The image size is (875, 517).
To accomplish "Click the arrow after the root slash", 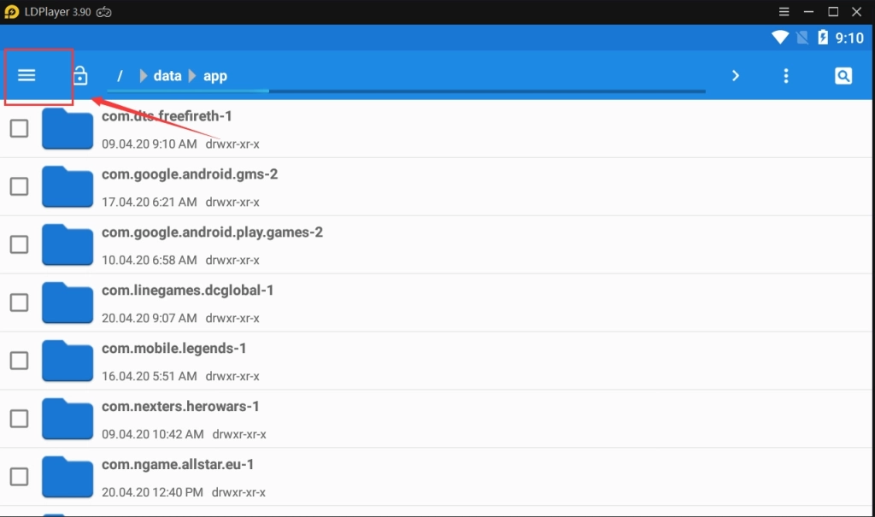I will coord(142,75).
